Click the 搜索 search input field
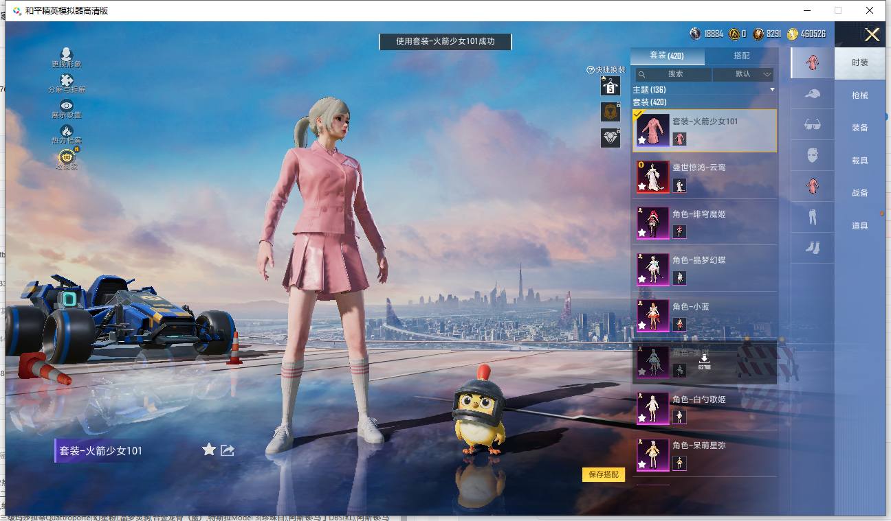The height and width of the screenshot is (521, 891). (673, 74)
